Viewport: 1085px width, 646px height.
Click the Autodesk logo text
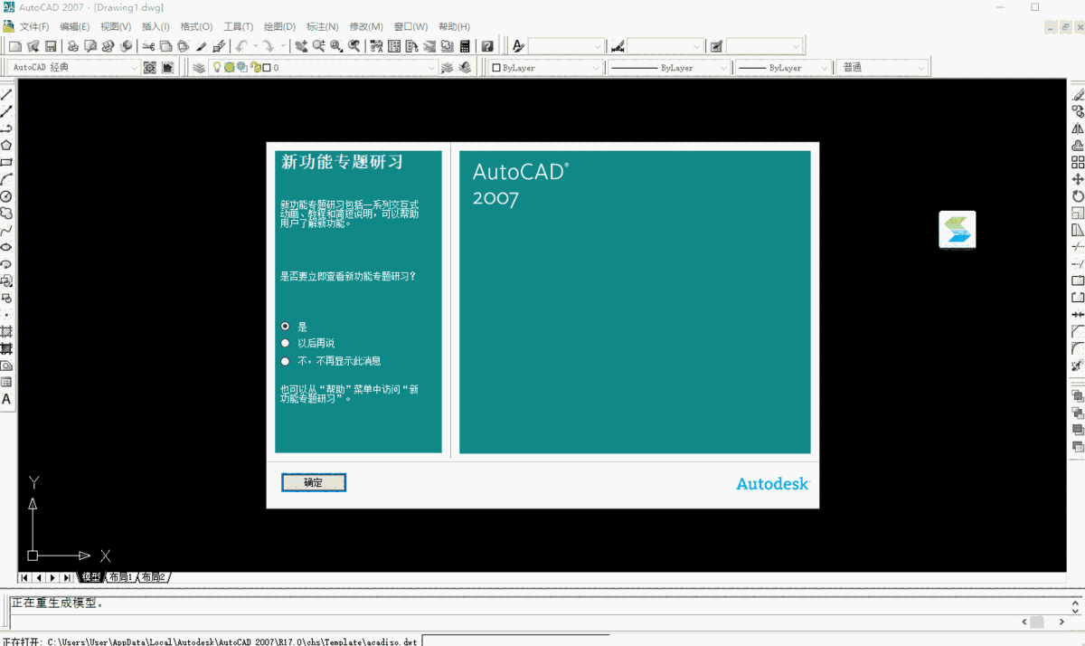[x=771, y=484]
